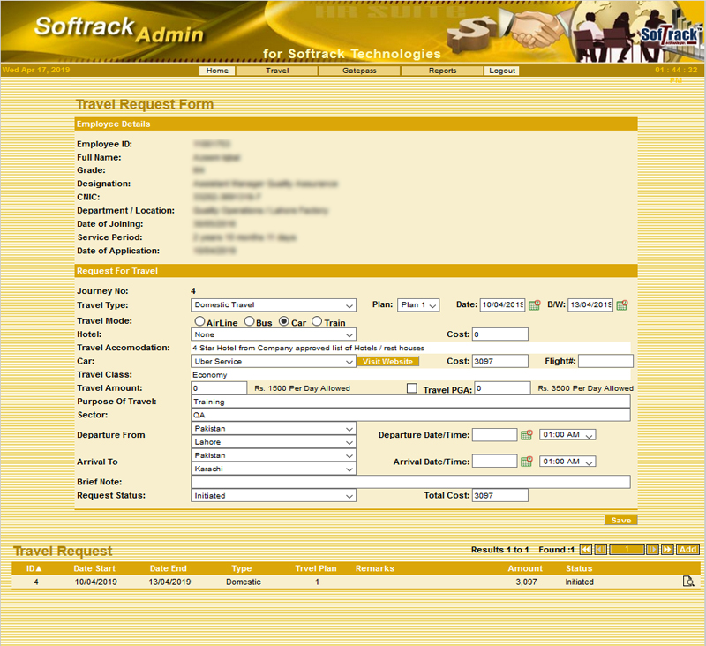The image size is (706, 646).
Task: Open the Plan dropdown
Action: click(x=418, y=305)
